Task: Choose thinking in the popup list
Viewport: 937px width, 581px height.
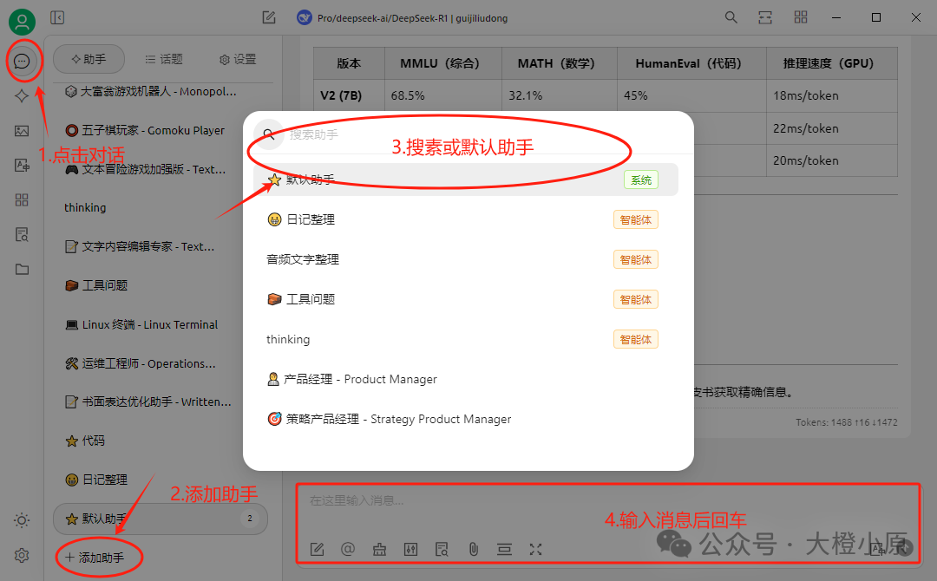Action: point(466,339)
